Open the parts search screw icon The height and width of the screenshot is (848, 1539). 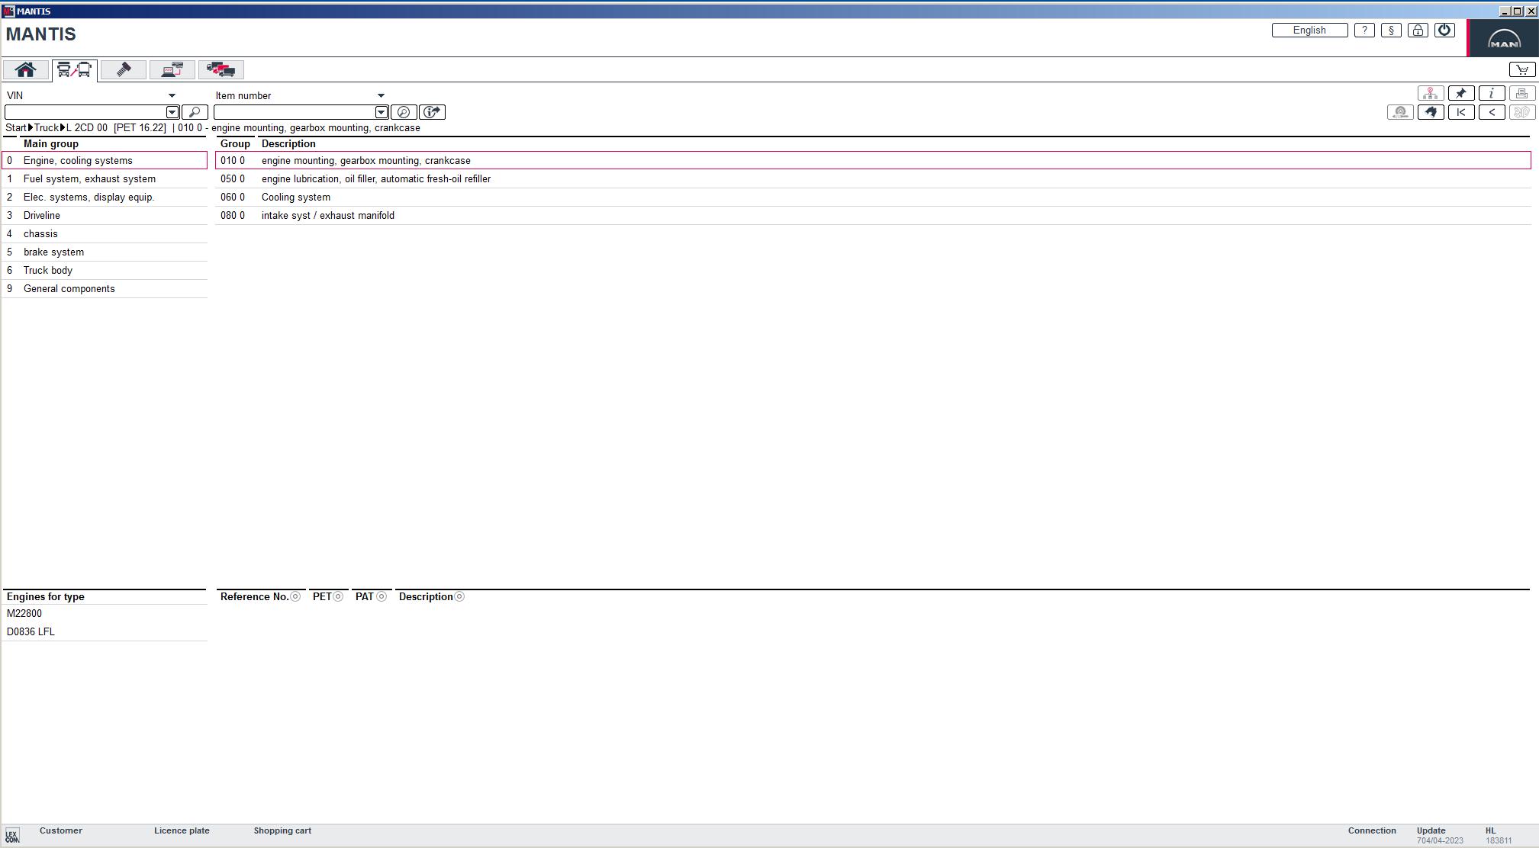pyautogui.click(x=123, y=69)
